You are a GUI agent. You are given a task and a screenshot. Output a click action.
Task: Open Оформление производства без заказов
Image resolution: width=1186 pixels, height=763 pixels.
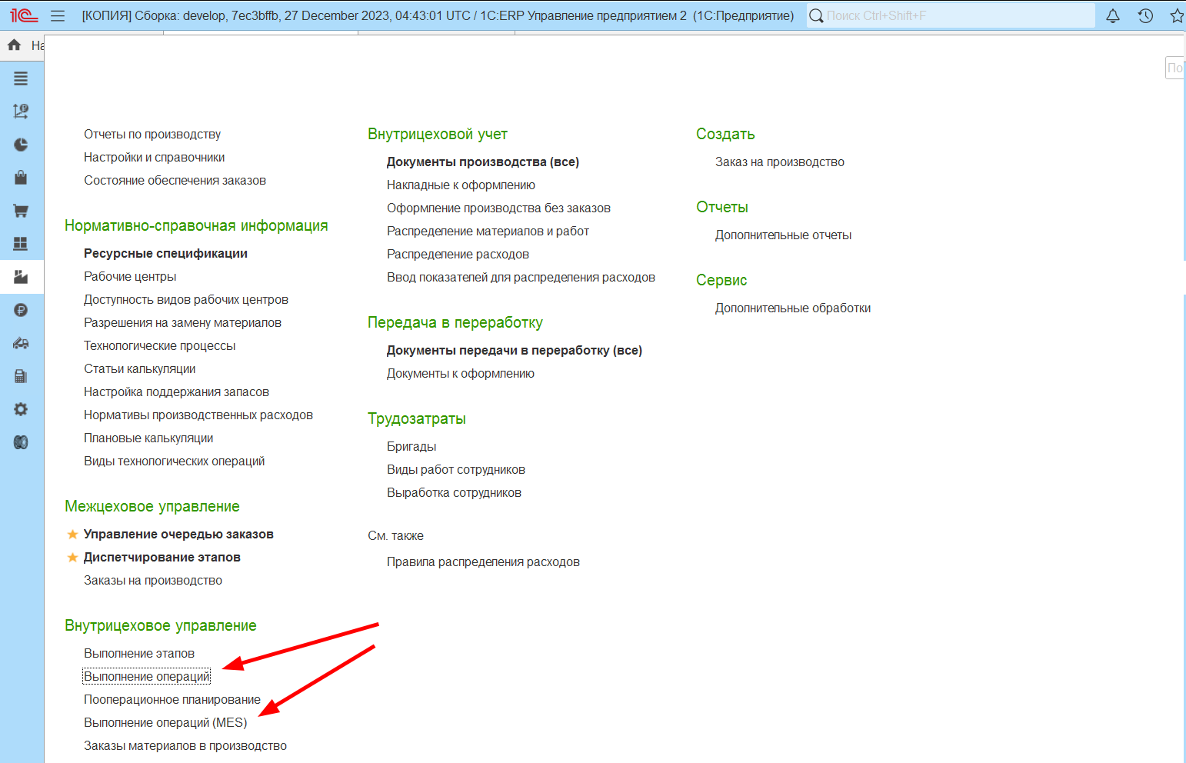[498, 208]
